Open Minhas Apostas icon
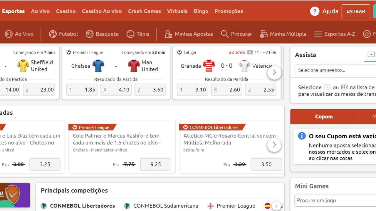 [168, 34]
